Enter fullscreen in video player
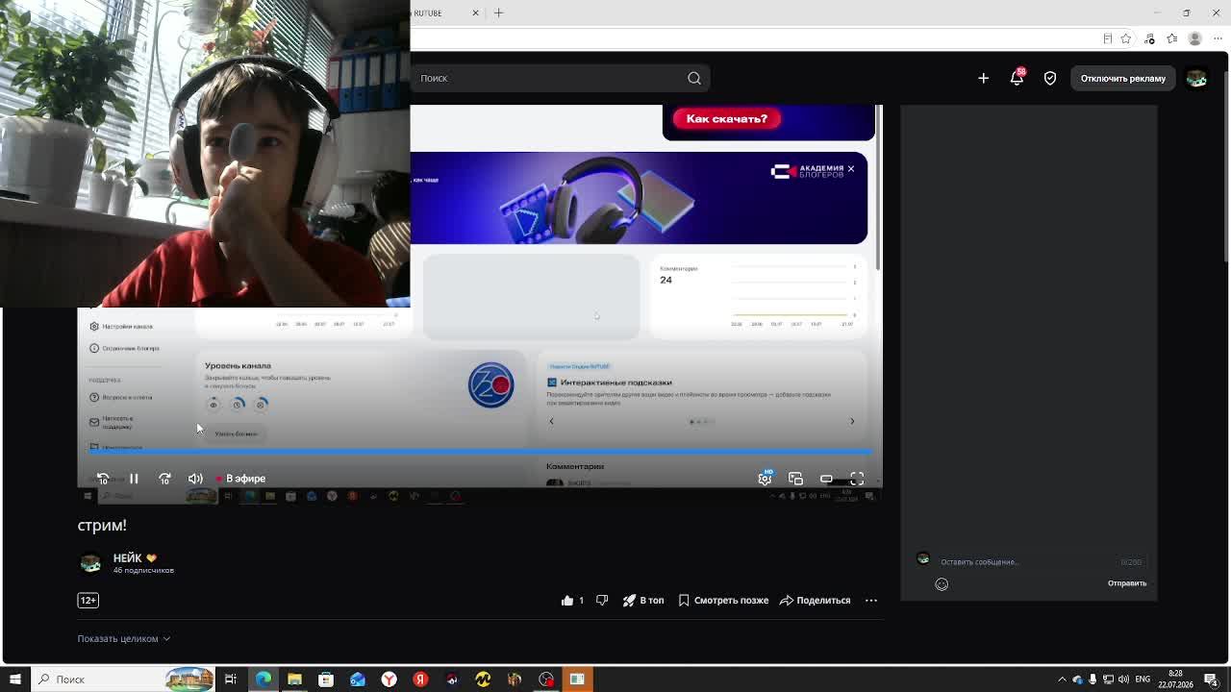 (857, 479)
